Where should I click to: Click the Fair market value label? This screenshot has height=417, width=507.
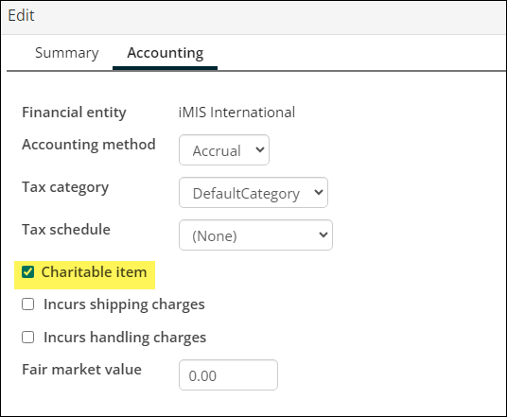point(81,370)
